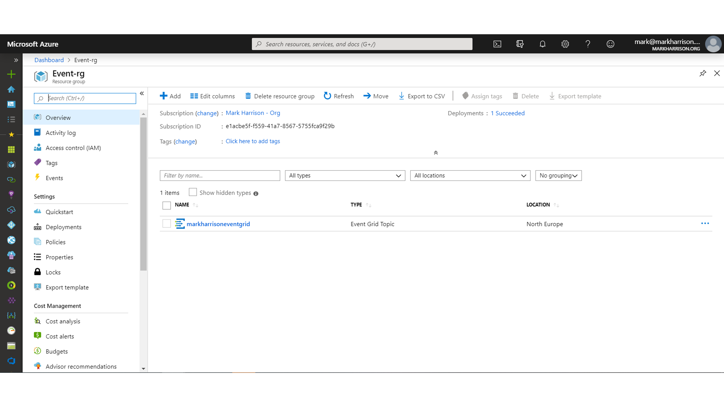This screenshot has width=724, height=407.
Task: Click the green Create a resource plus
Action: click(x=11, y=74)
